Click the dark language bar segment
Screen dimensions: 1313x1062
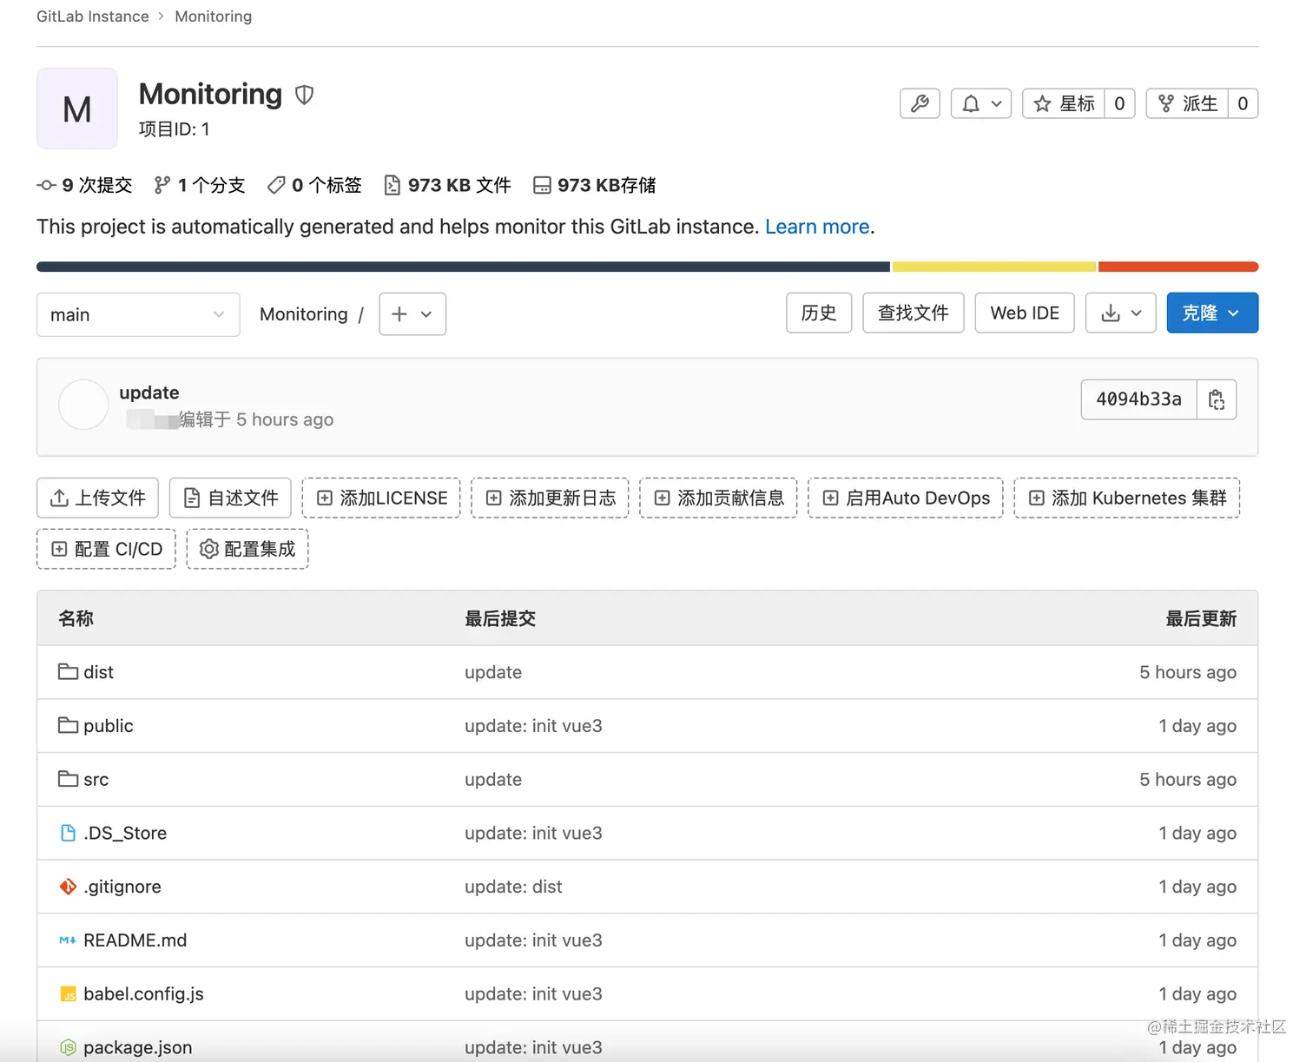463,267
